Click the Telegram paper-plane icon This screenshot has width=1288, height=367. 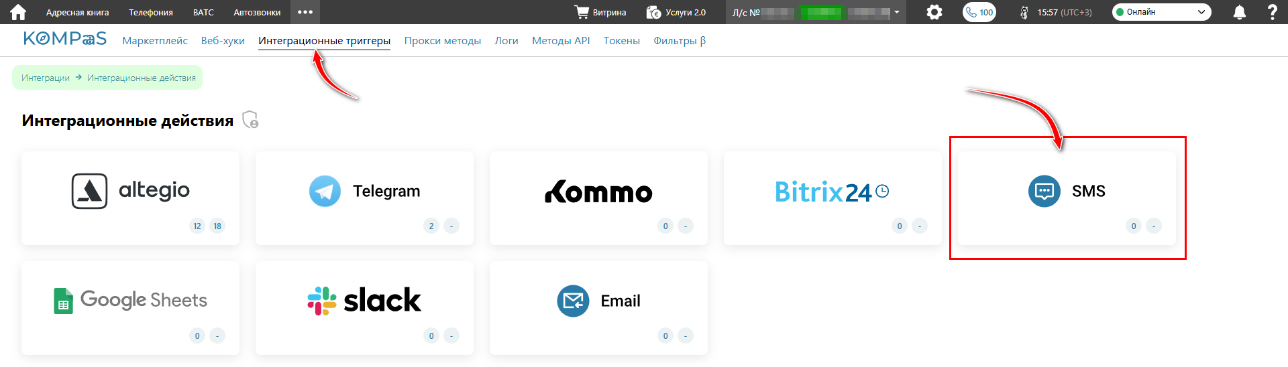point(325,192)
